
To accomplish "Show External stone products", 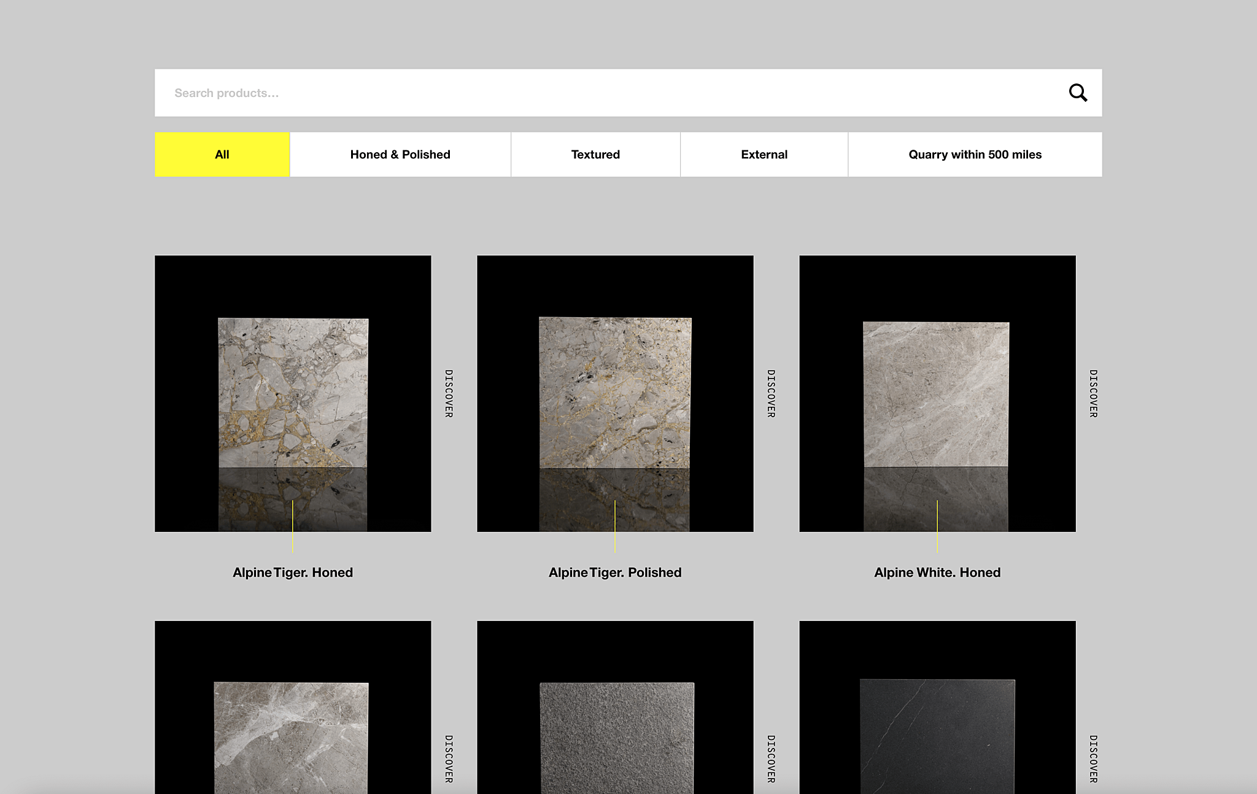I will (x=764, y=155).
